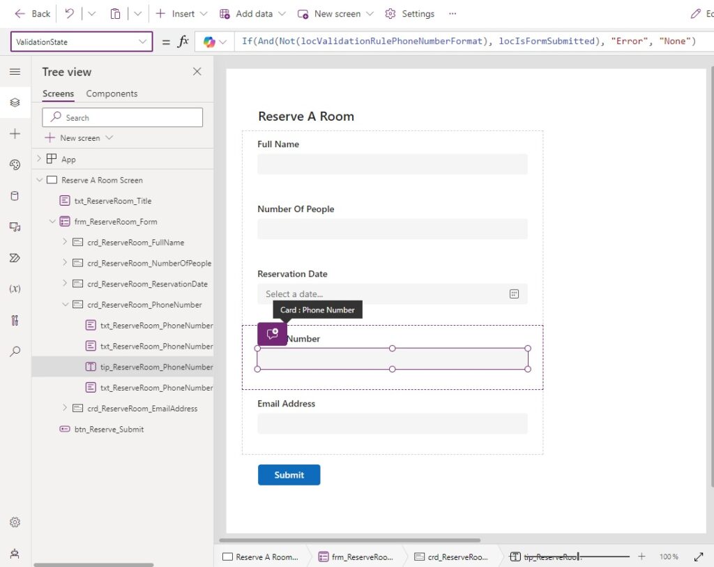
Task: Open the Add data dropdown
Action: pyautogui.click(x=252, y=13)
